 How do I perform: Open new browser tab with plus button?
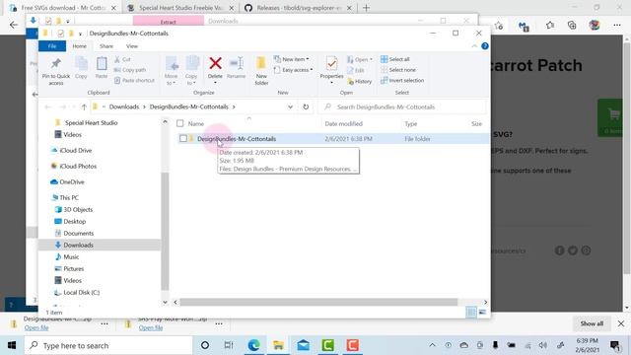(366, 8)
